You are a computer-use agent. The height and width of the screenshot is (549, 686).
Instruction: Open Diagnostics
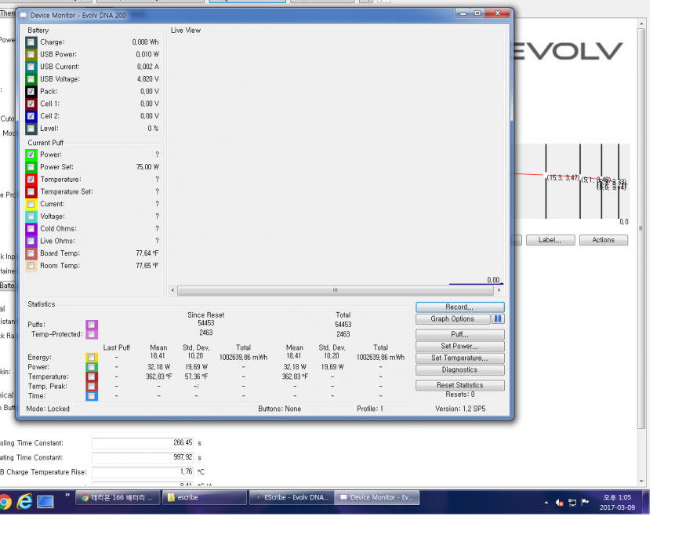tap(459, 370)
